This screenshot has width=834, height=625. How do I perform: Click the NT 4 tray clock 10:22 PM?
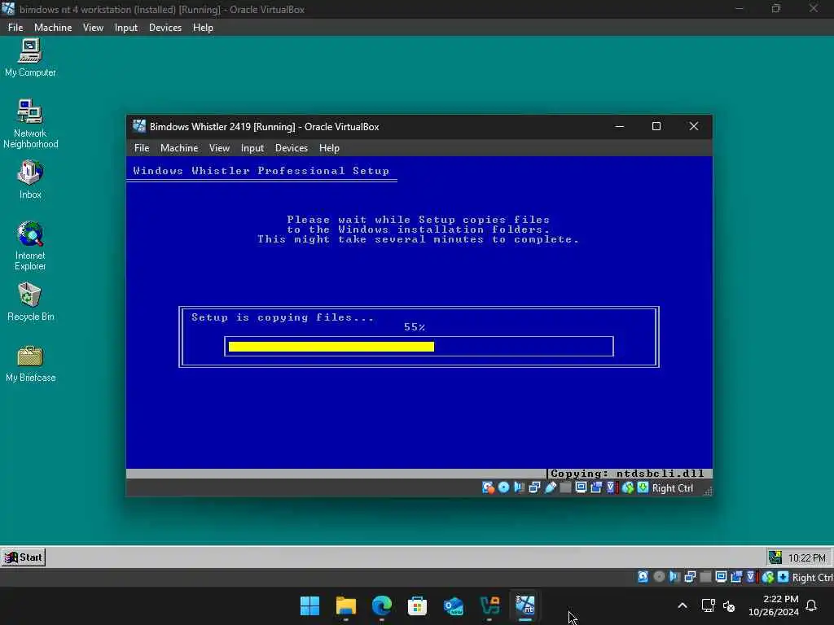pos(807,557)
